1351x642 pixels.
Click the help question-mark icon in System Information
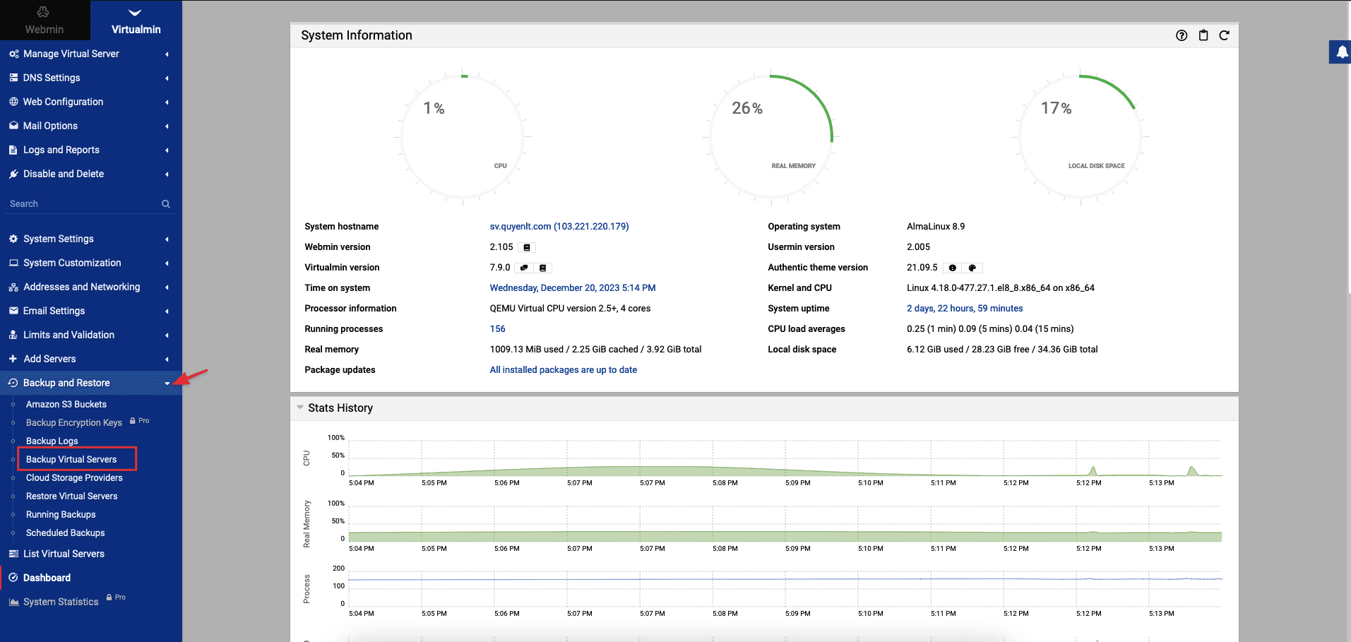pos(1182,35)
